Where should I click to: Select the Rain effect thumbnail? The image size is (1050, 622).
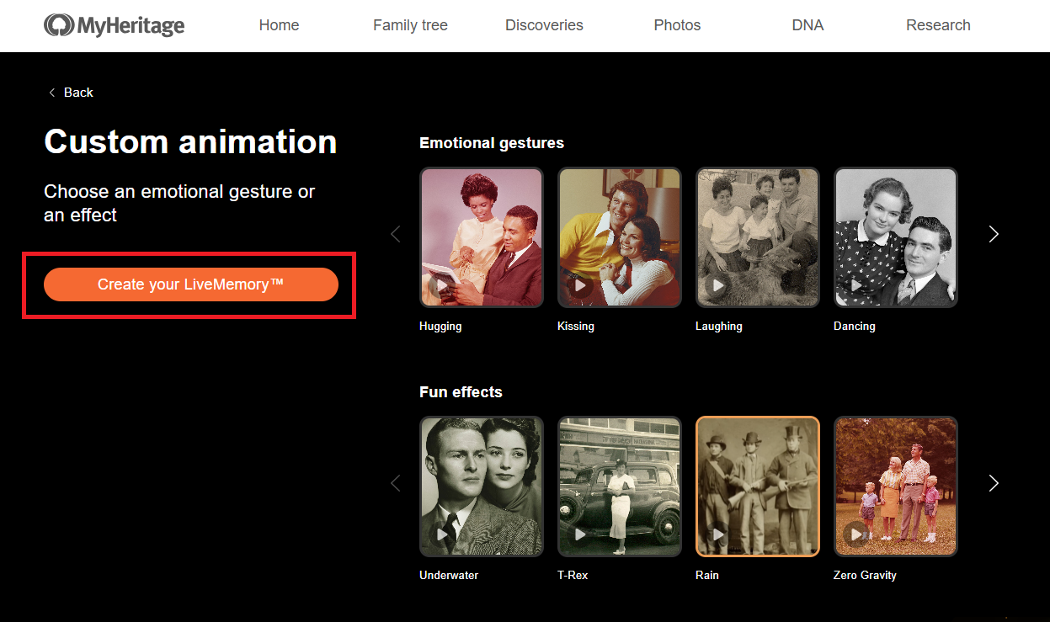click(x=758, y=486)
